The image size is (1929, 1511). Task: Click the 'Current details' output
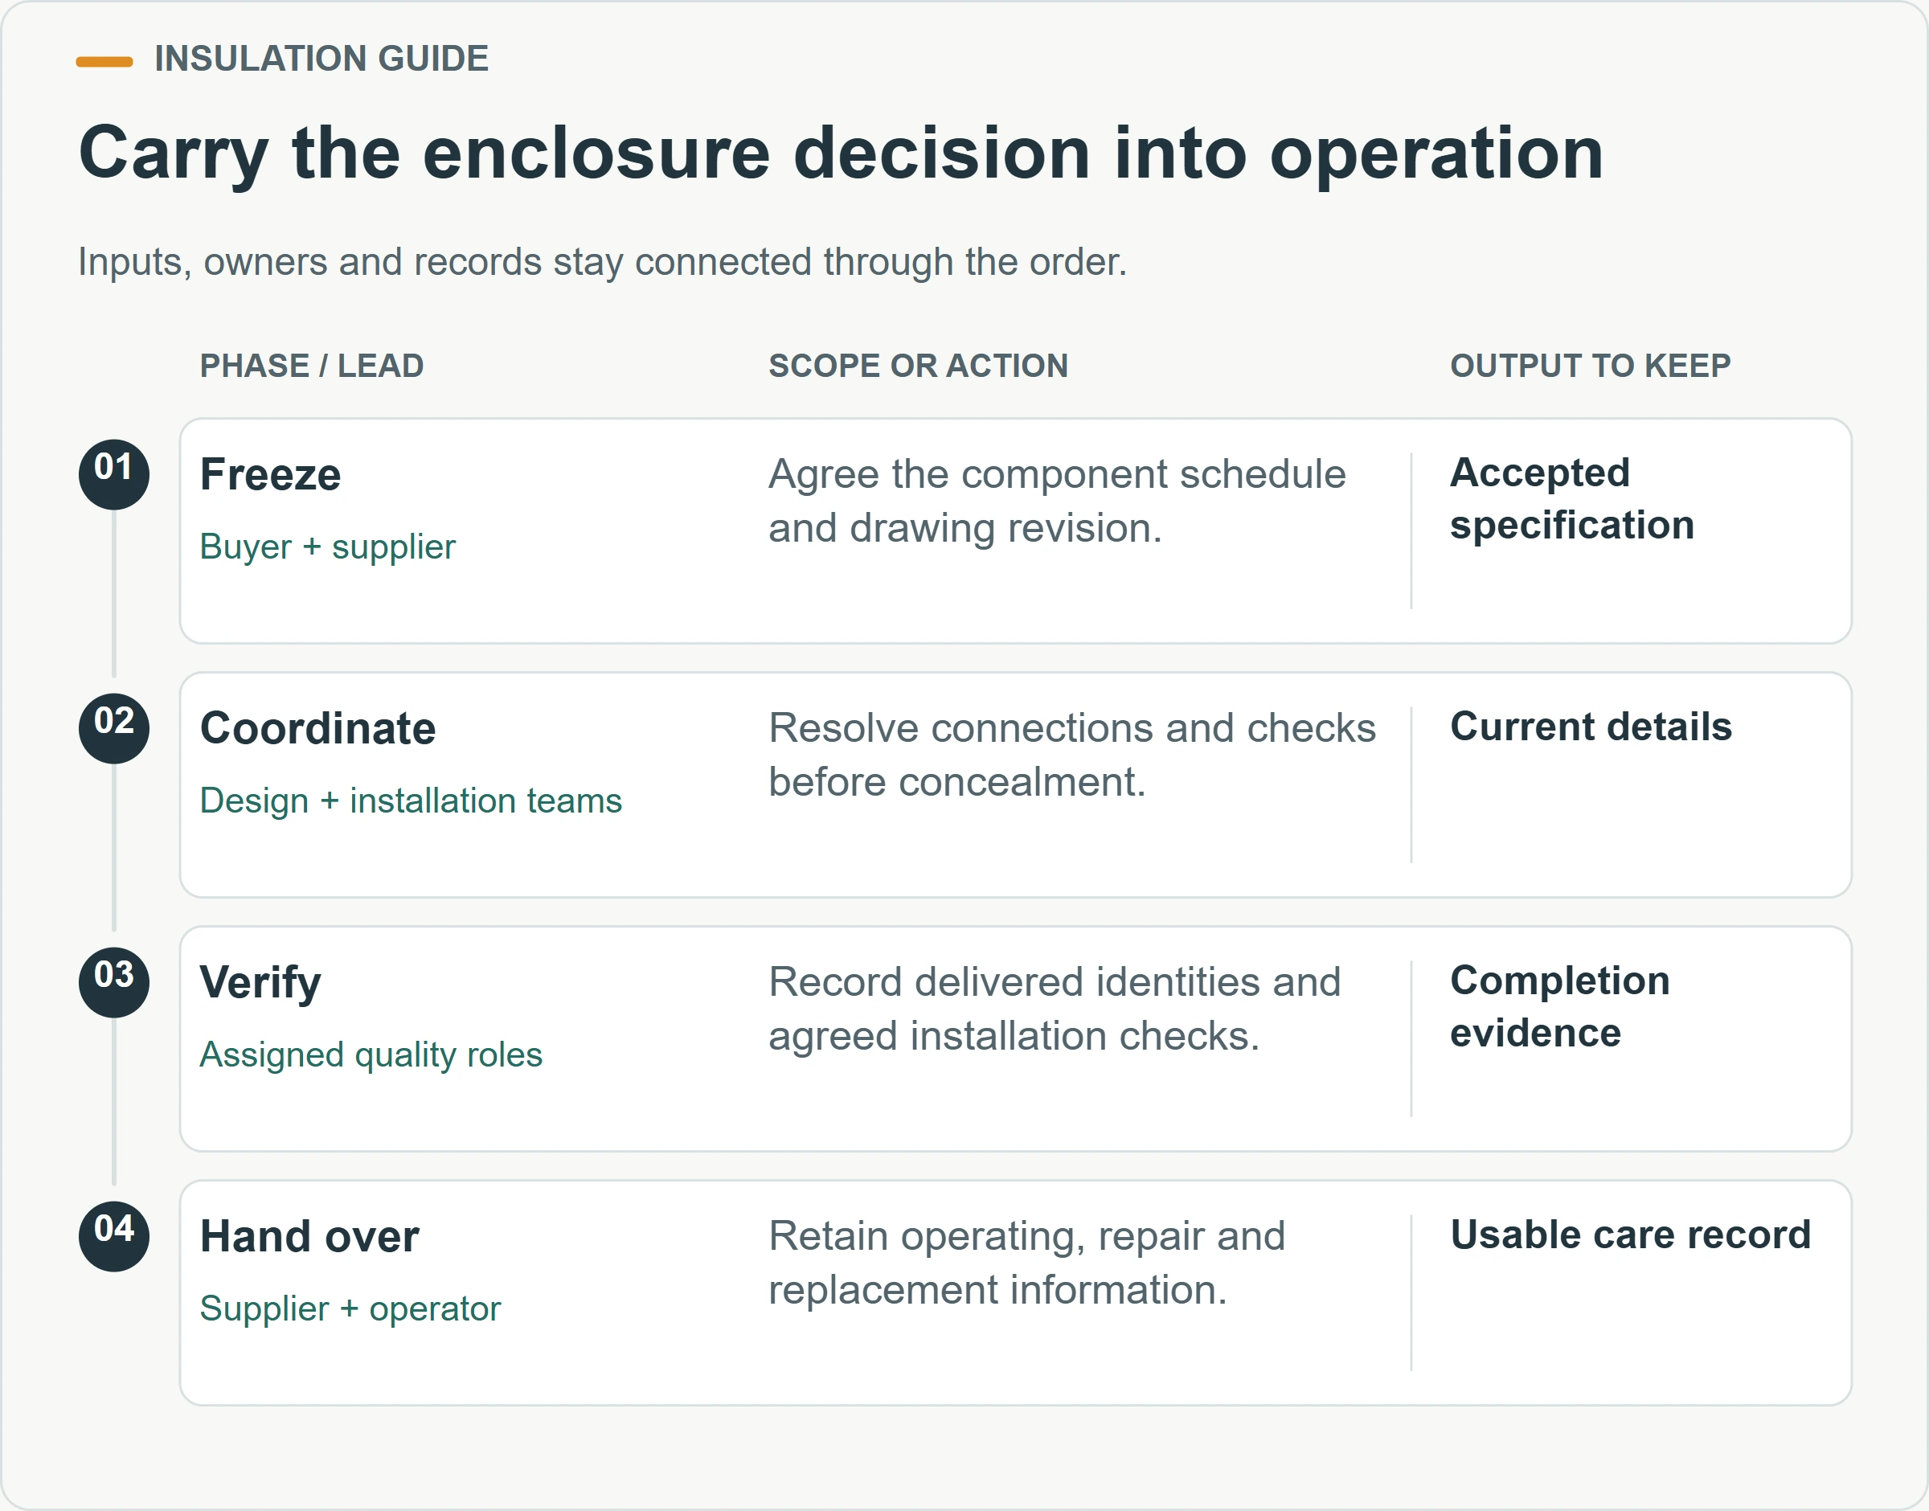(1591, 727)
